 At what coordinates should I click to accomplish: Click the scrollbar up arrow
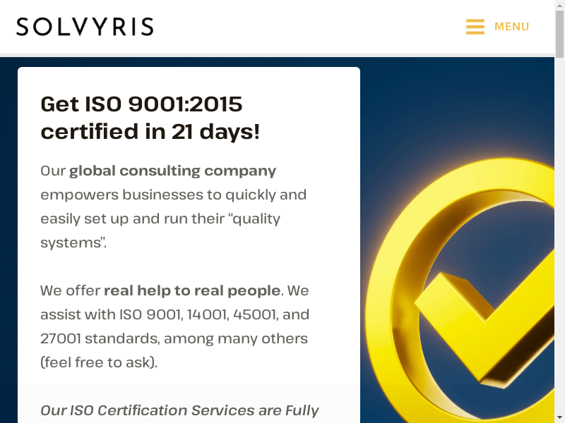tap(559, 6)
